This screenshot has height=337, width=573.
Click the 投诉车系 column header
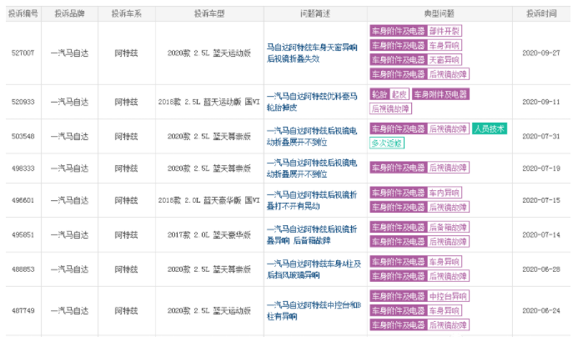pyautogui.click(x=127, y=14)
